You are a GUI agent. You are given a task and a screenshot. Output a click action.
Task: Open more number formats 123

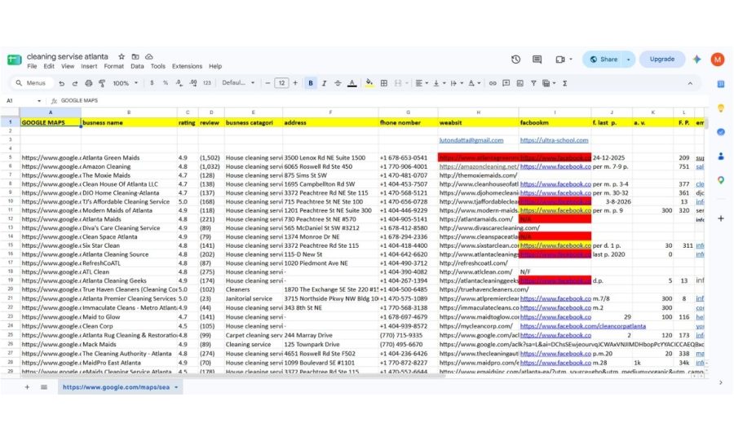[x=207, y=83]
